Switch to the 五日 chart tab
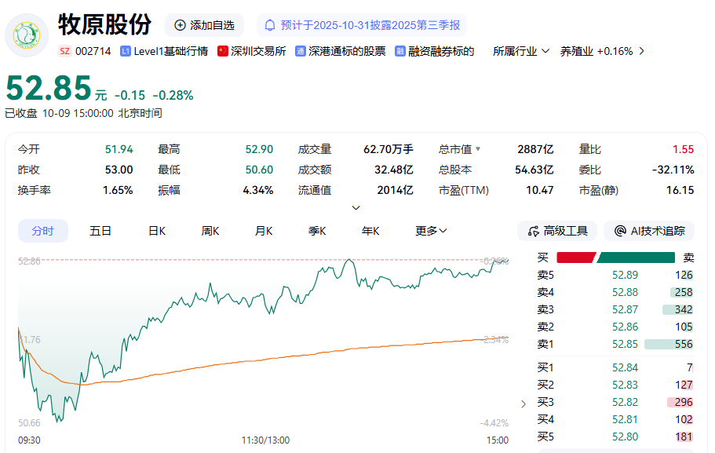This screenshot has height=453, width=715. click(100, 231)
